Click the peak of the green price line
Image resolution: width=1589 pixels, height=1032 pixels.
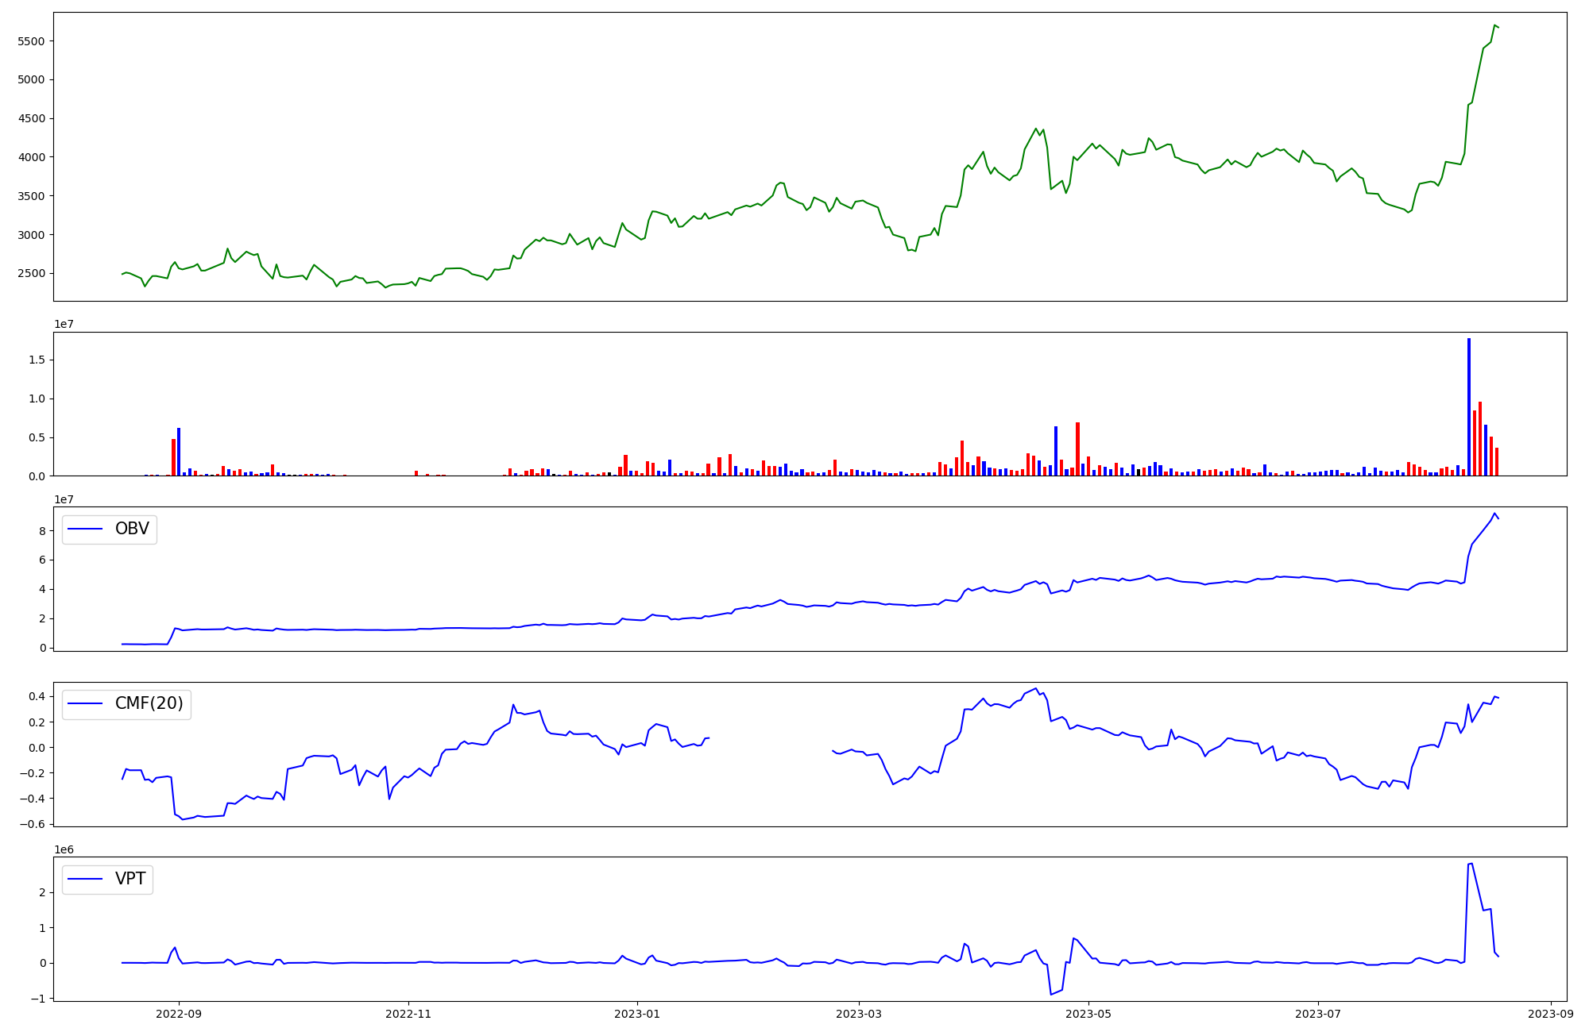tap(1494, 25)
